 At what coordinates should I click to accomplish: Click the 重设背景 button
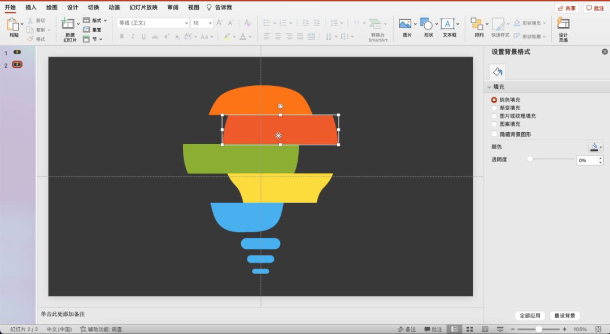[565, 316]
